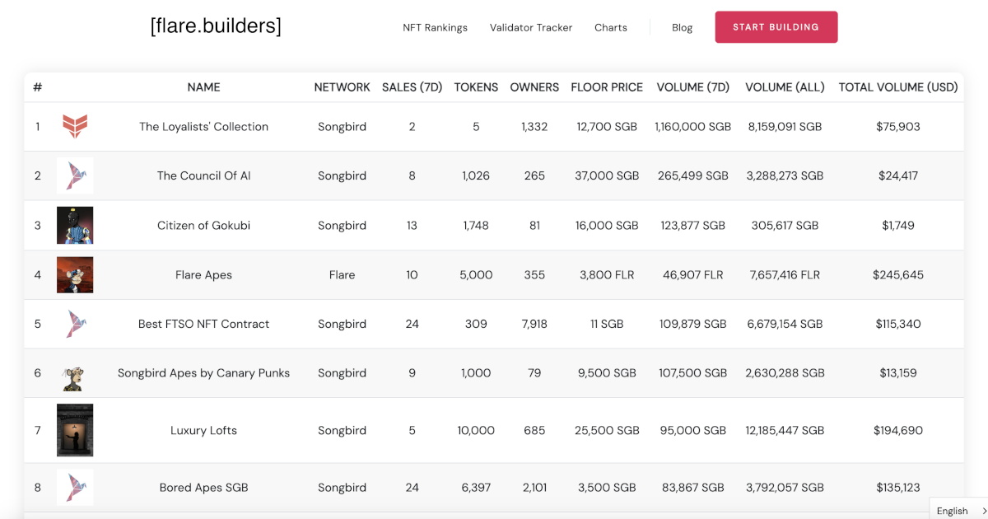Screen dimensions: 988x519
Task: Click The Loyalists' Collection logo icon
Action: [75, 126]
